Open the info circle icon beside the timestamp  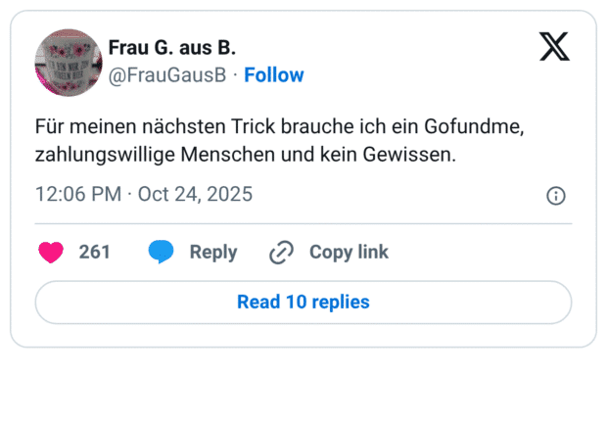pos(555,196)
